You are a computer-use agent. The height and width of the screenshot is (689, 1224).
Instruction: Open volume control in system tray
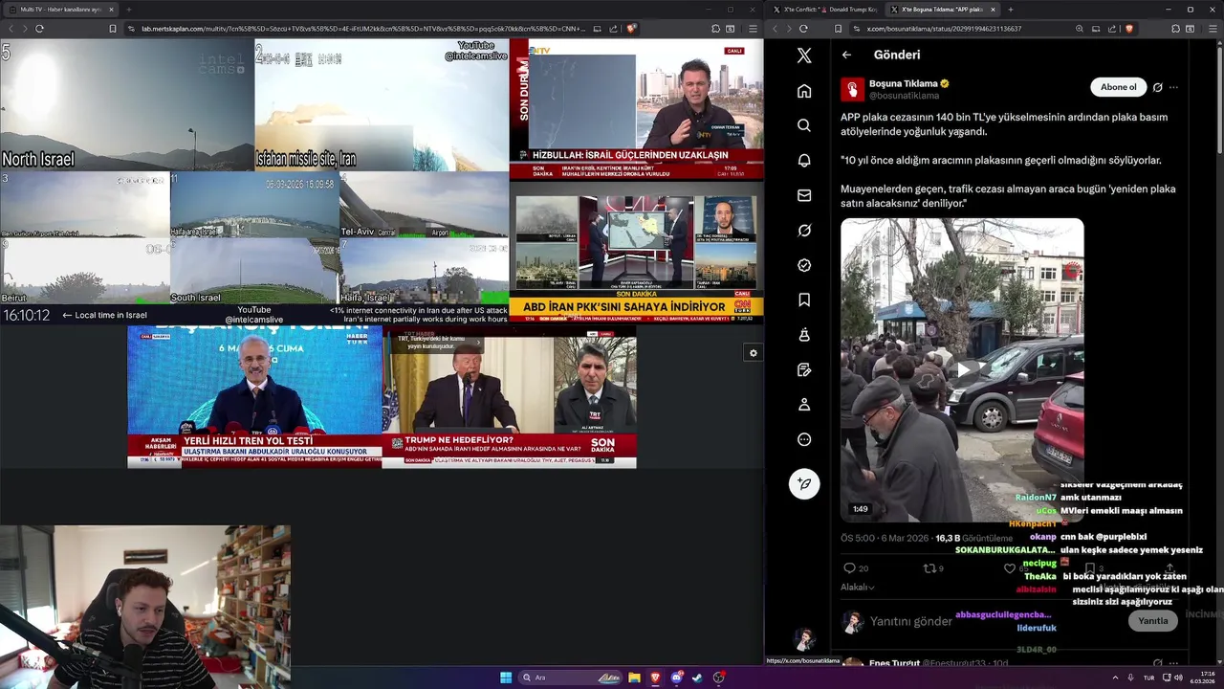(x=1180, y=678)
